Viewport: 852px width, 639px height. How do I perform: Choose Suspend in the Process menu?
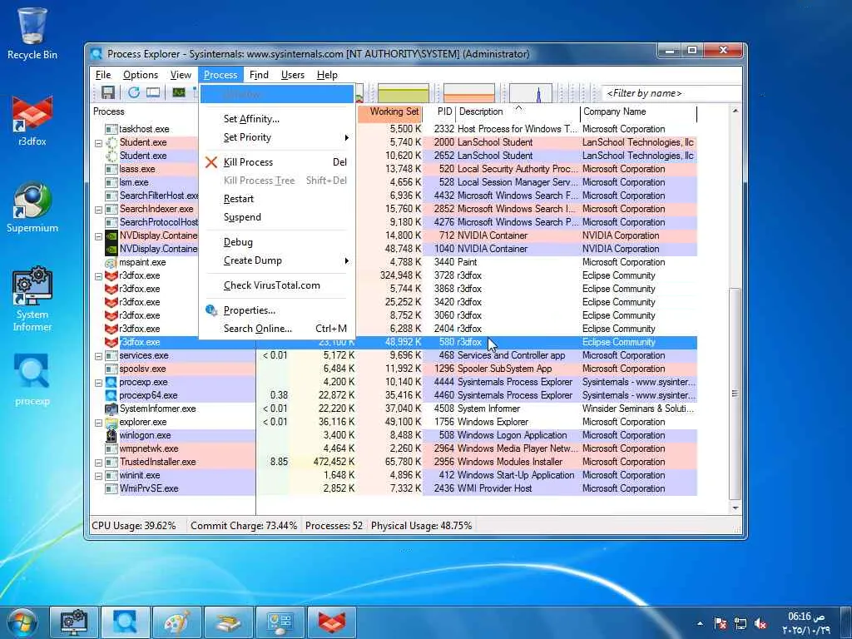coord(277,217)
